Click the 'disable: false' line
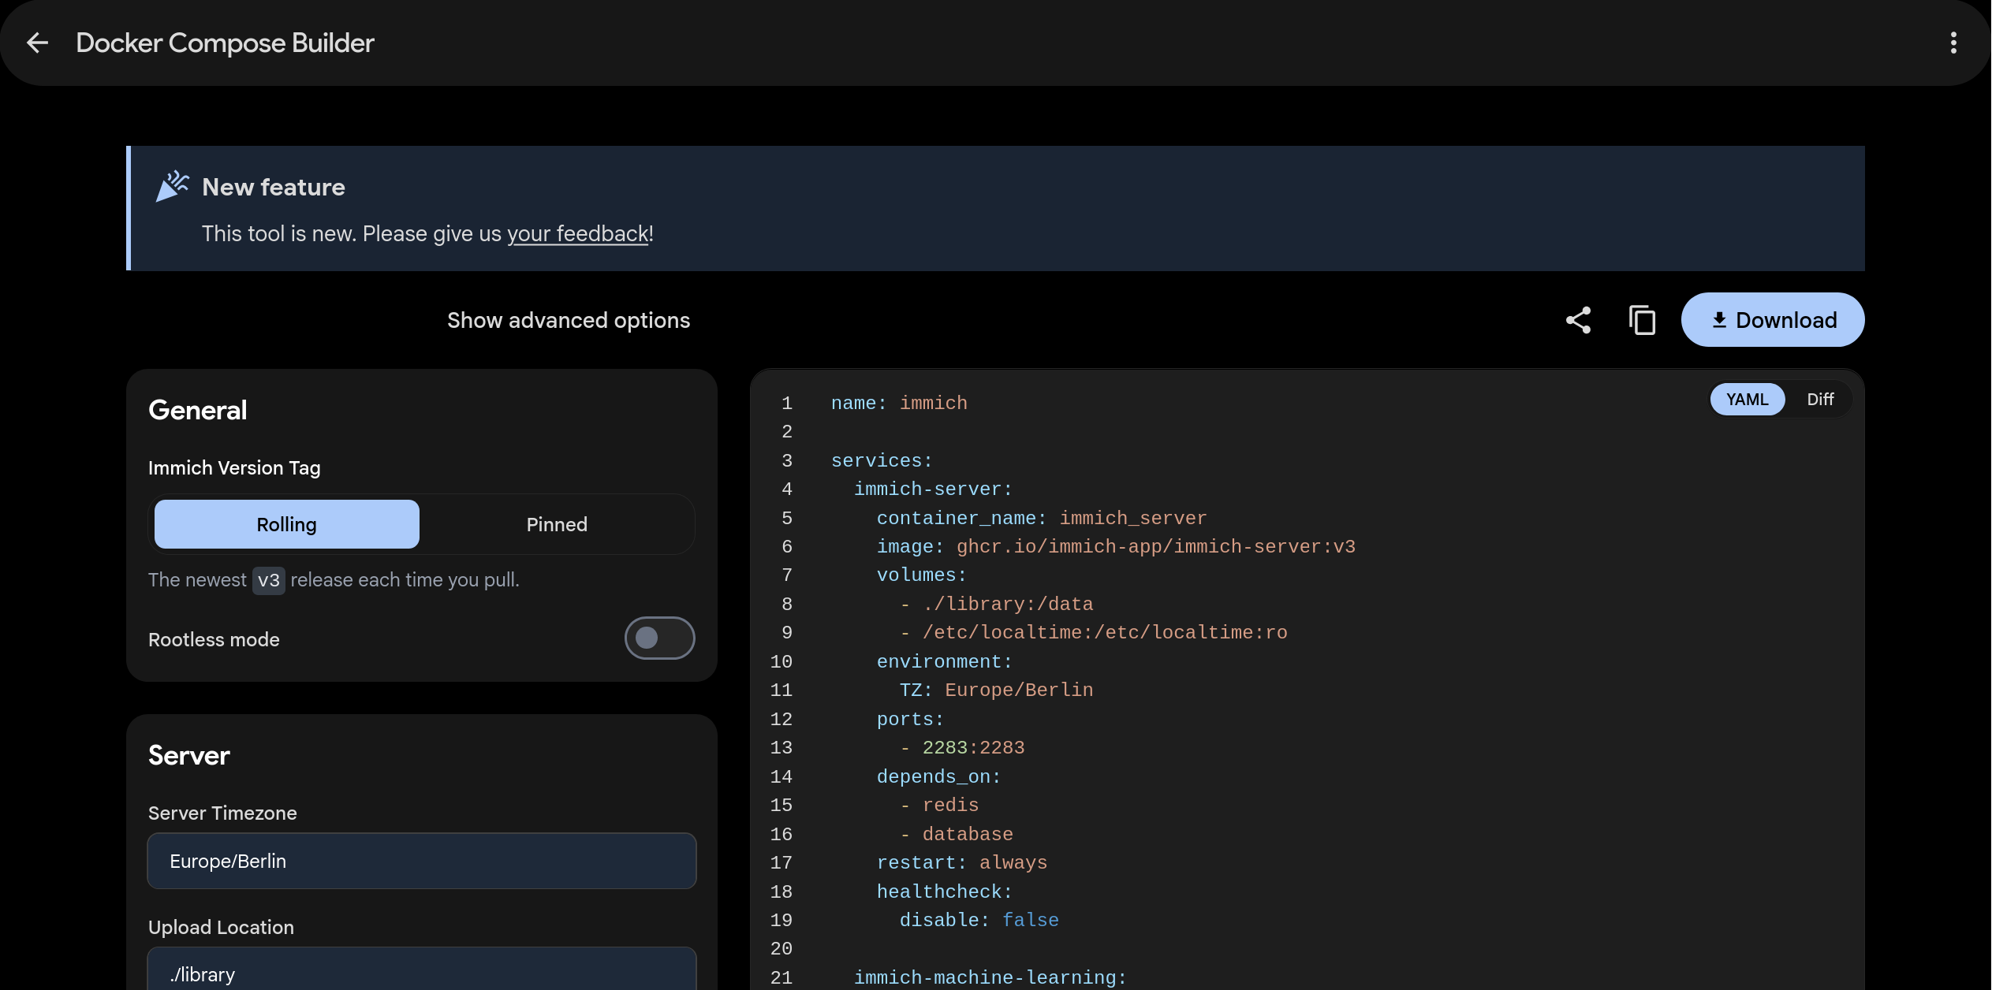Screen dimensions: 1992x990 pos(979,920)
